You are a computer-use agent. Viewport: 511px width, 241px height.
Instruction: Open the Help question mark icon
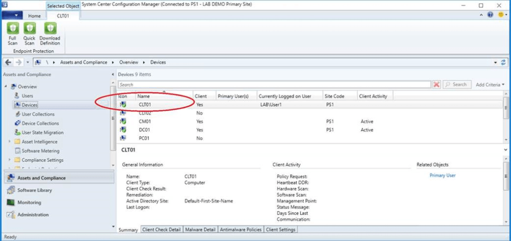[491, 15]
